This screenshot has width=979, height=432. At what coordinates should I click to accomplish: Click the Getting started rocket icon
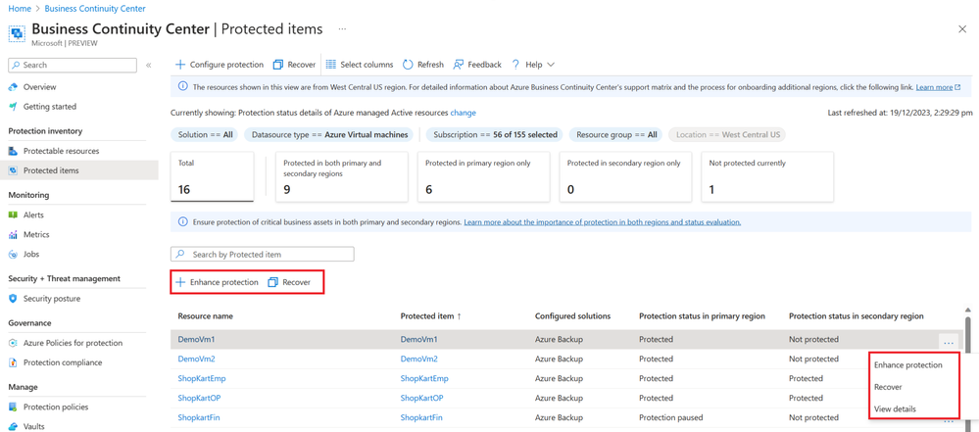click(13, 107)
